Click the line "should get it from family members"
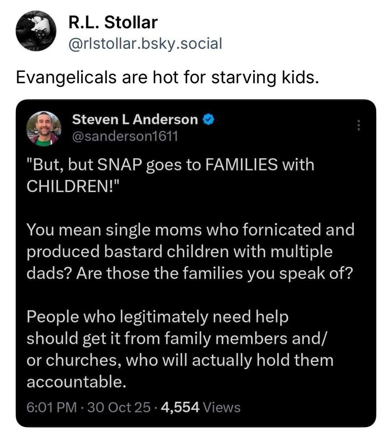The width and height of the screenshot is (392, 436). [x=176, y=339]
